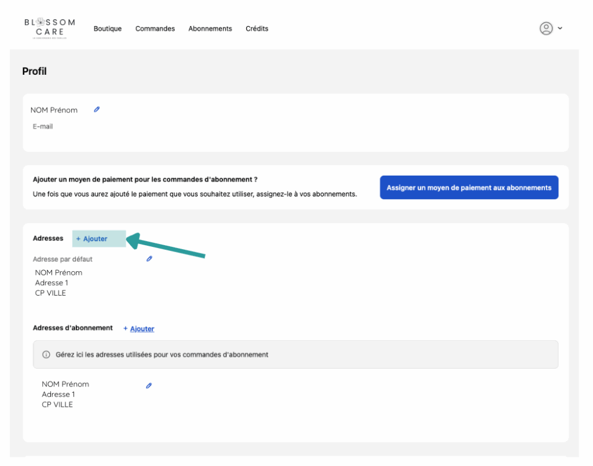Click the Adresse par défaut label
Viewport: 593px width, 466px height.
pyautogui.click(x=63, y=259)
